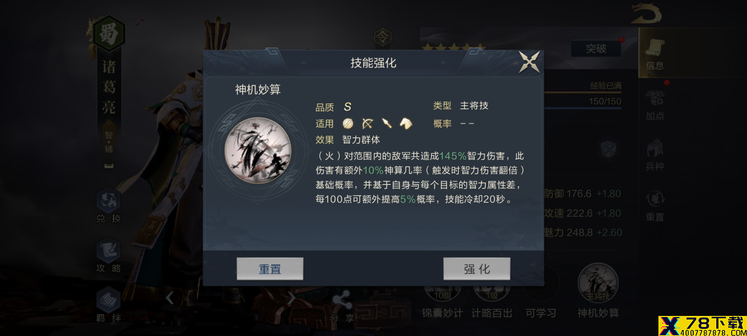Select the 神机妙算 主将技 skill icon

pos(598,283)
